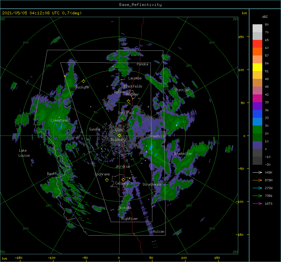Click the Airdrie city label

coord(123,166)
